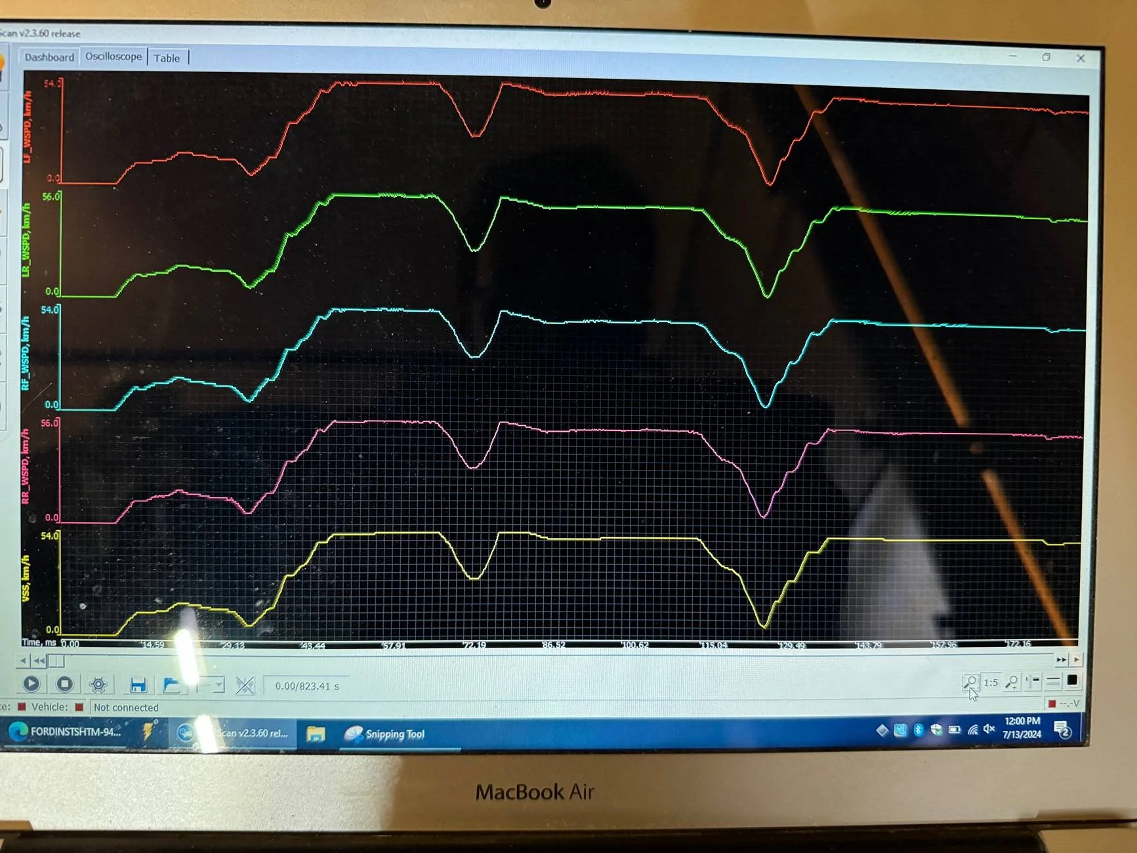Click the FORScan v2.3.60 taskbar button
This screenshot has width=1137, height=853.
233,733
